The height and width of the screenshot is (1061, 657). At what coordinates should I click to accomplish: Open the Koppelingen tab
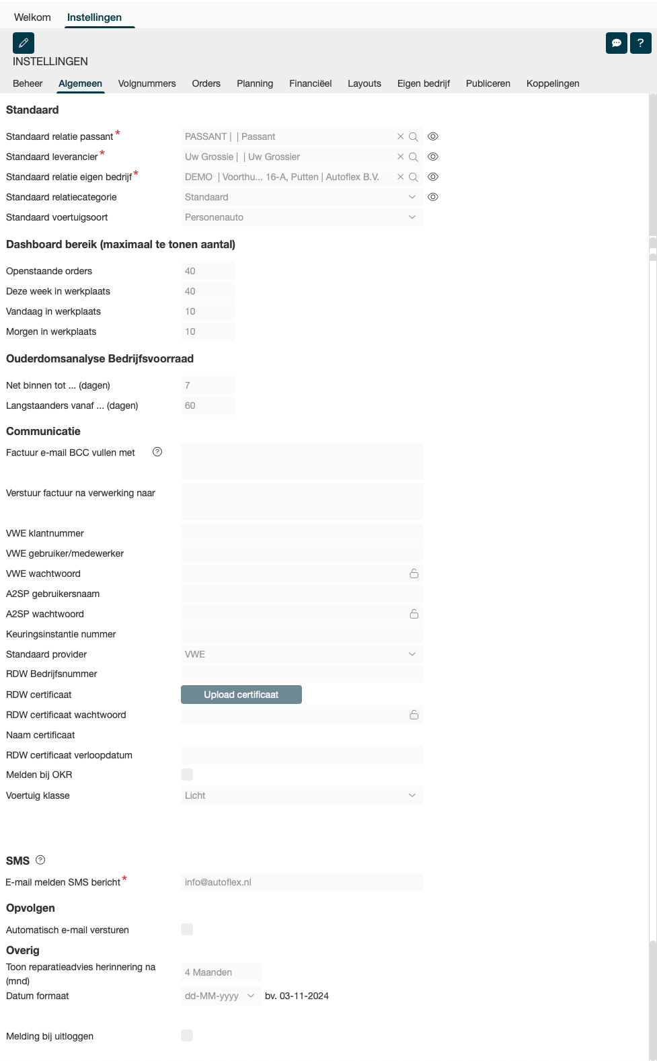pyautogui.click(x=553, y=83)
